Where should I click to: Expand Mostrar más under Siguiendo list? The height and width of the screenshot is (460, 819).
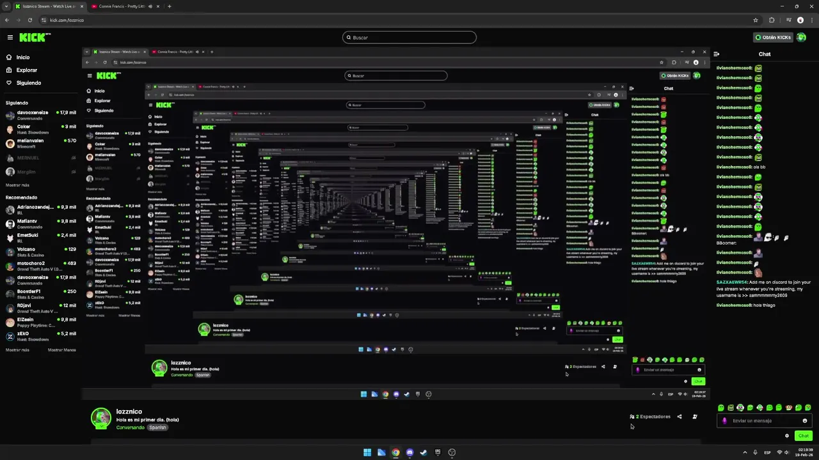point(17,185)
